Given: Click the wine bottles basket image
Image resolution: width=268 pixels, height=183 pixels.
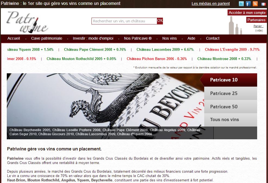Looking at the screenshot, I should coord(235,26).
